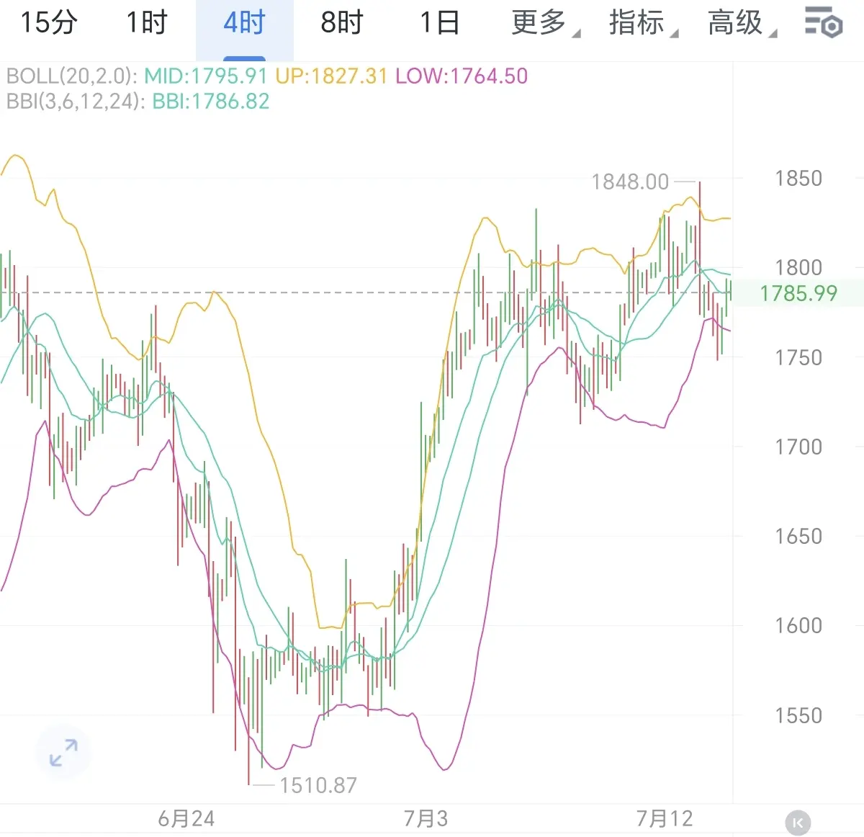Click the 1850 price axis label
The width and height of the screenshot is (864, 837).
[x=798, y=178]
